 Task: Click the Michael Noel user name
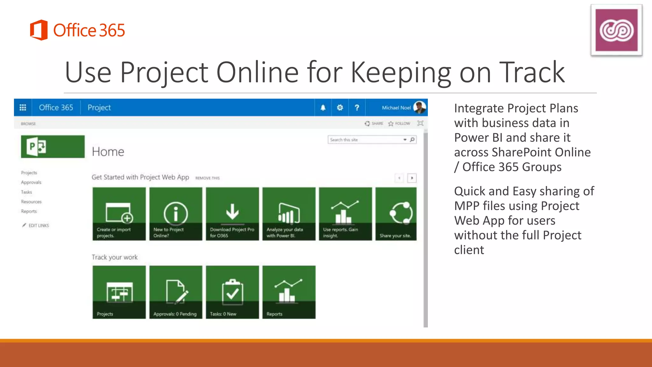(396, 108)
